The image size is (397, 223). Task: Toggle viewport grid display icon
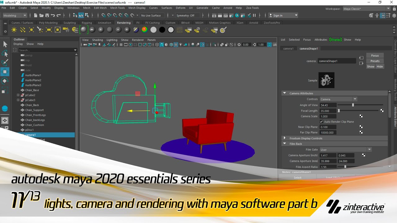click(121, 45)
